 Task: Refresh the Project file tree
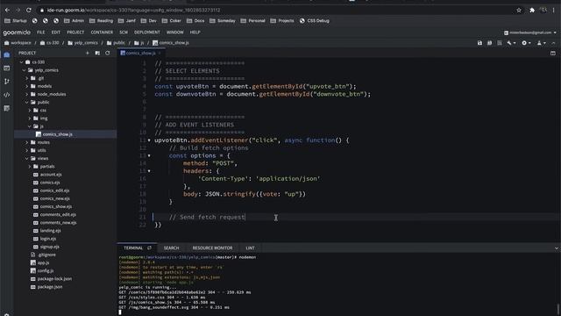click(x=107, y=53)
